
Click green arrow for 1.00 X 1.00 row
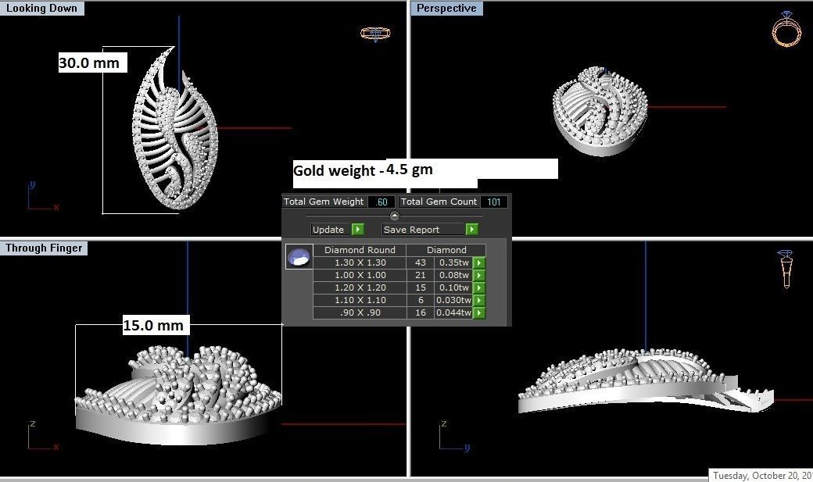[x=479, y=275]
